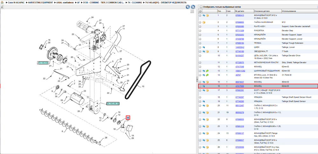This screenshot has height=154, width=318.
Task: Click blue arrow icon for part 144028A2
Action: 204,47
